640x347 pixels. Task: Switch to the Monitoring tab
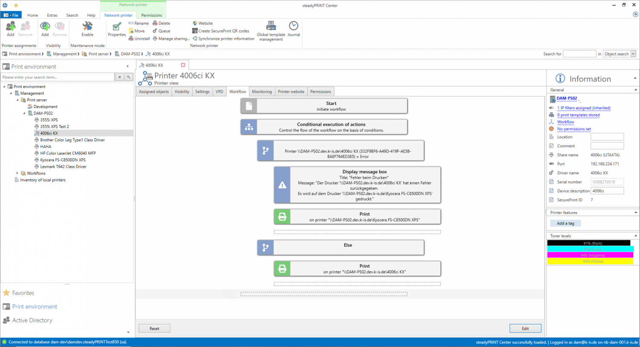coord(262,91)
